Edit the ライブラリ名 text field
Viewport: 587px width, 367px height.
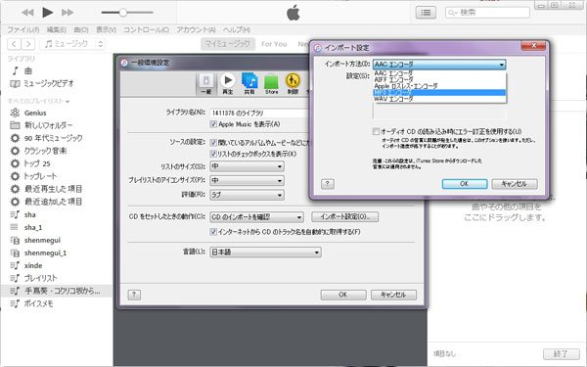(260, 113)
